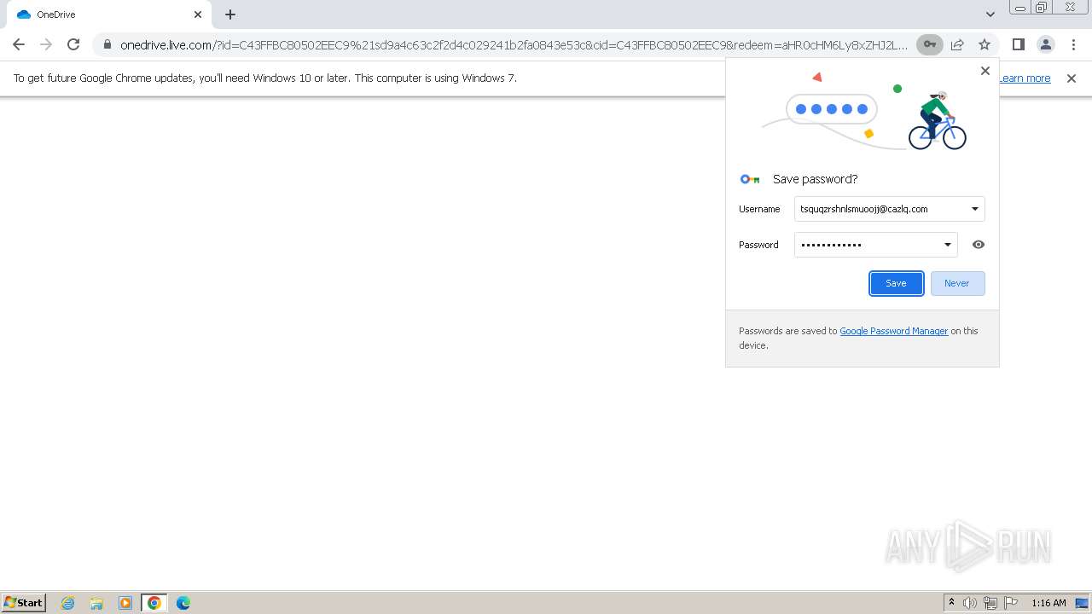Open Google Password Manager link

click(894, 331)
